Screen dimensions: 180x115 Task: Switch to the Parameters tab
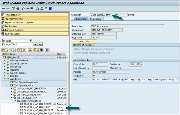click(95, 19)
